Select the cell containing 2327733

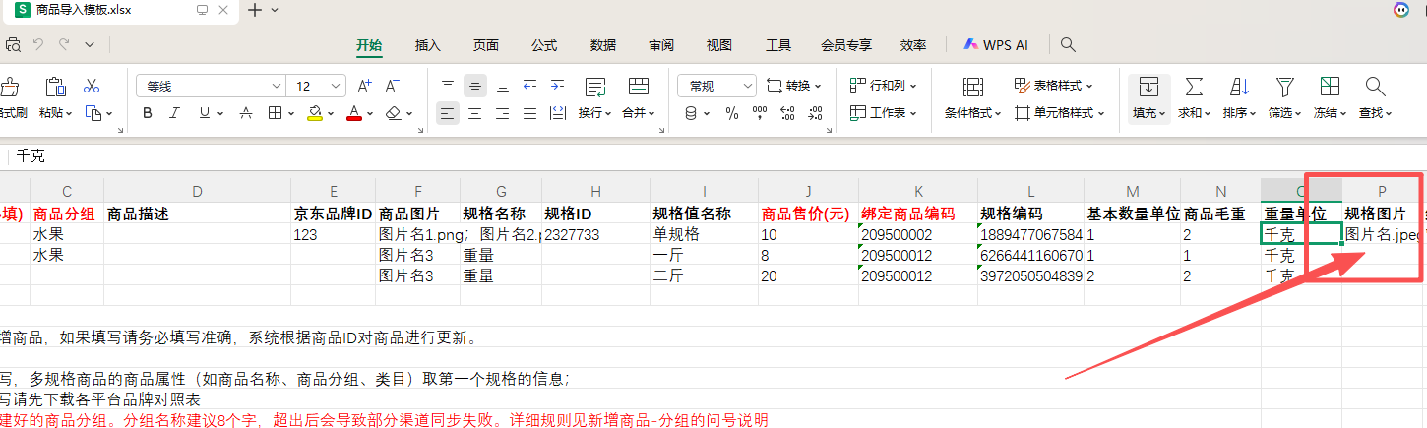[x=596, y=234]
